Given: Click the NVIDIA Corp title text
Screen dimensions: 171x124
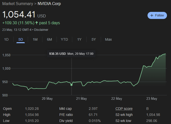Looking at the screenshot, I should coord(49,4).
